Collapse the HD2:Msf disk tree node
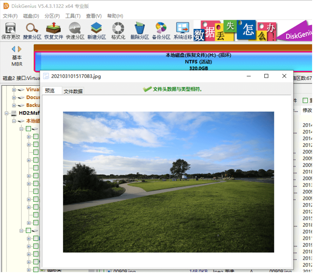 7,113
